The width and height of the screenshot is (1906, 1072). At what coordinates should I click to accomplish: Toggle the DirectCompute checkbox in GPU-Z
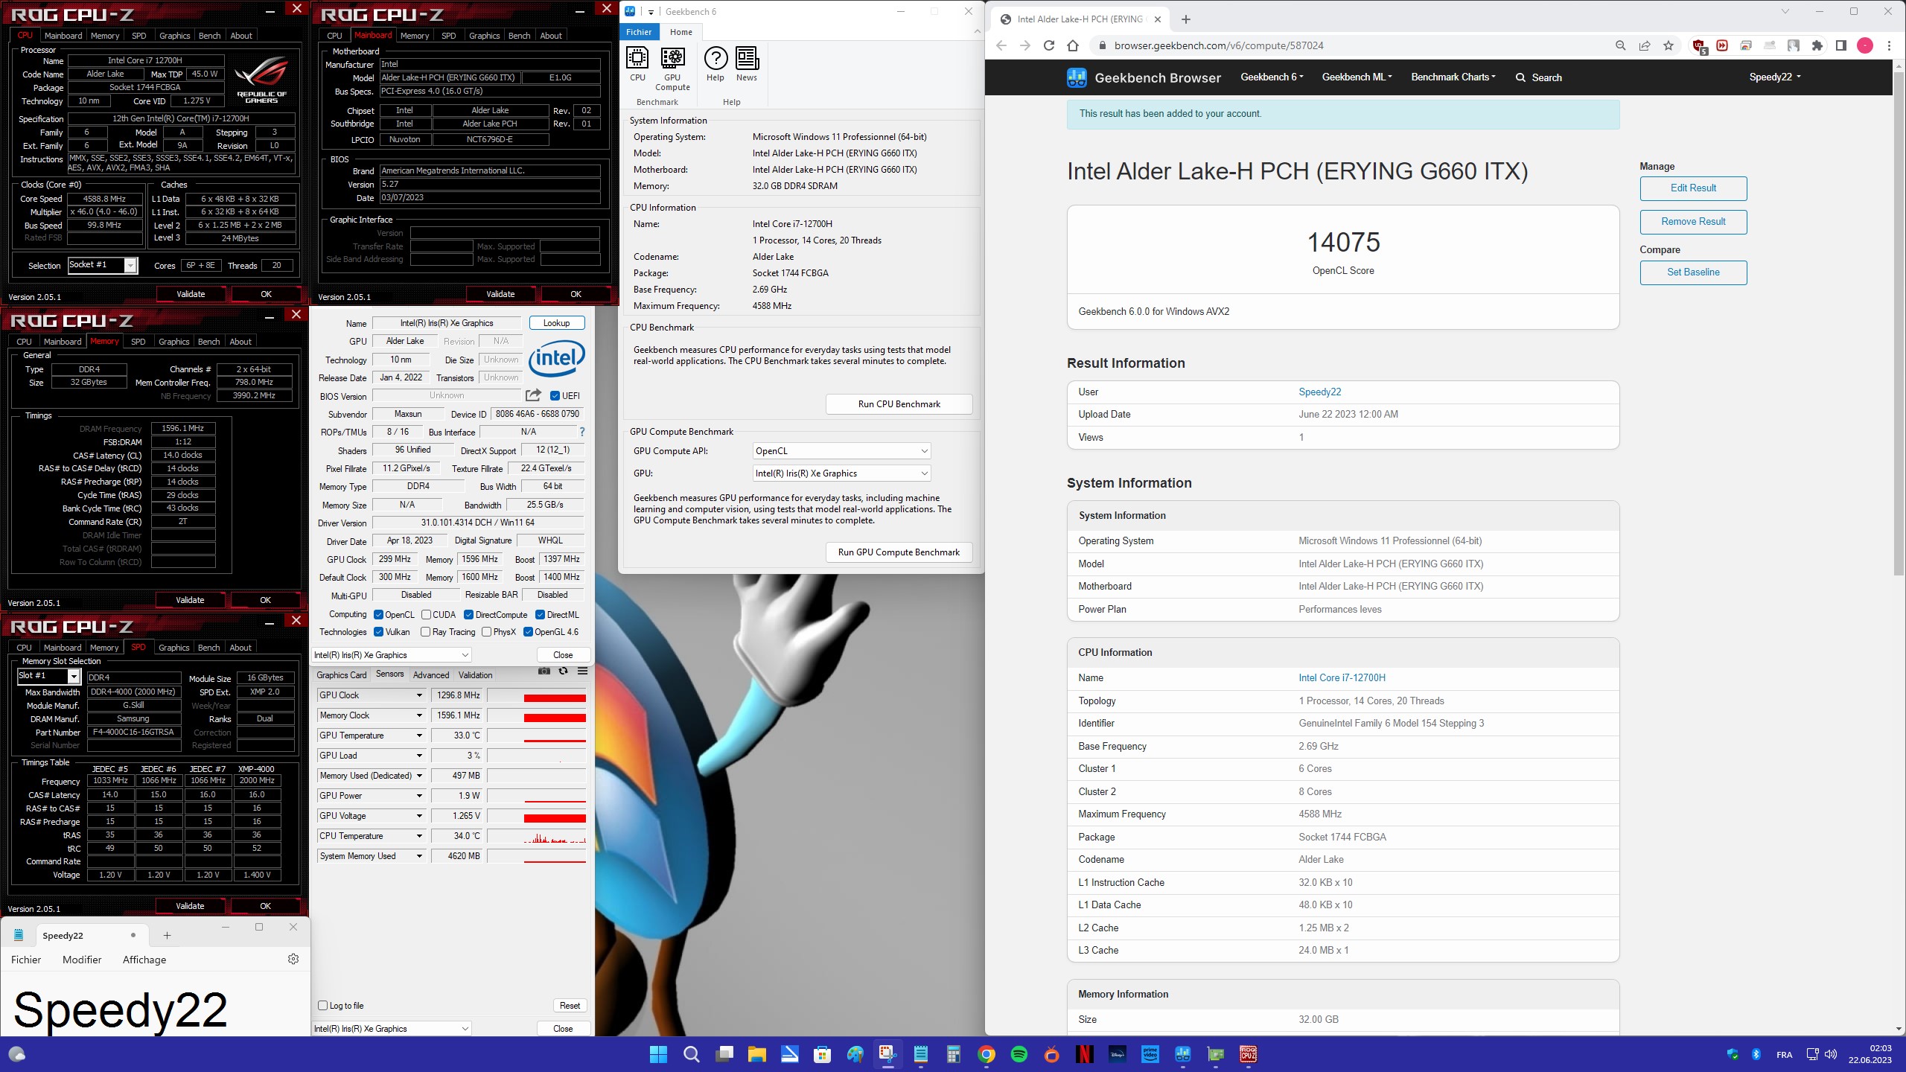pos(468,615)
